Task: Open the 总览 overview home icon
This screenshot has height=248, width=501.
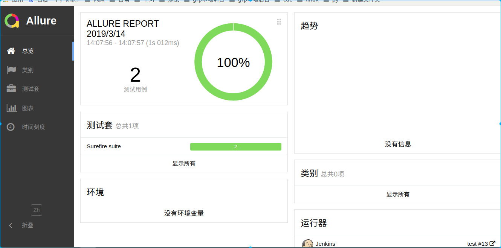Action: [11, 51]
